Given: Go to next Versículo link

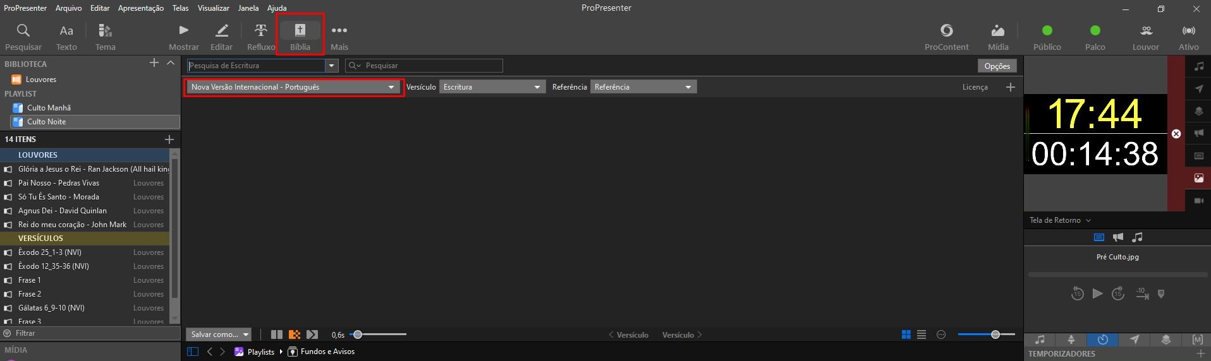Looking at the screenshot, I should click(682, 334).
